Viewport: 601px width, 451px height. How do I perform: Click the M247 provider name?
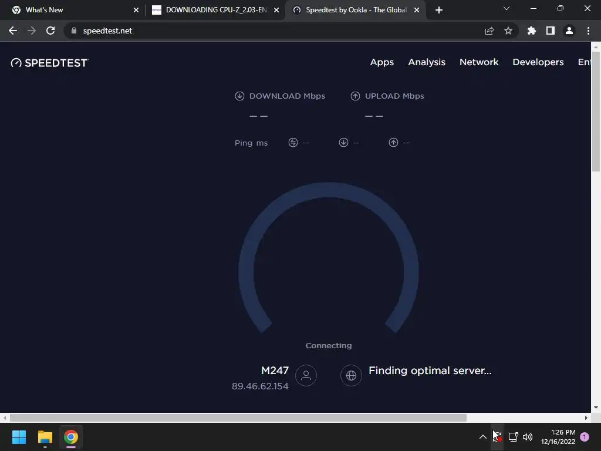point(275,371)
